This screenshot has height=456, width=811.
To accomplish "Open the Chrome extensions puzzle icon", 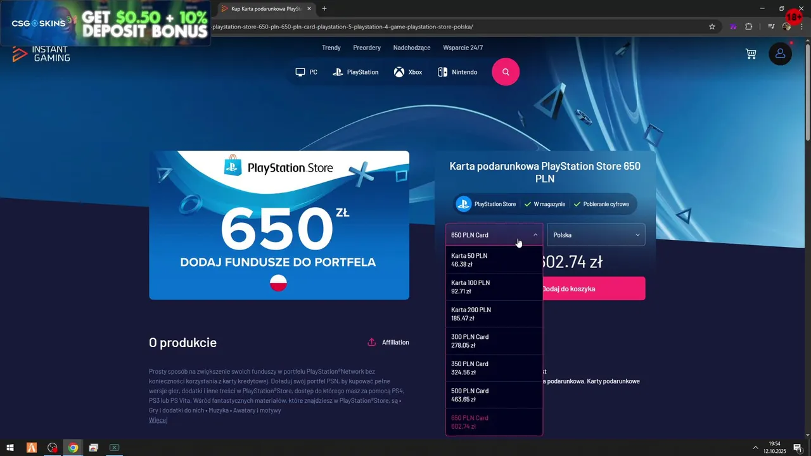I will click(x=749, y=27).
